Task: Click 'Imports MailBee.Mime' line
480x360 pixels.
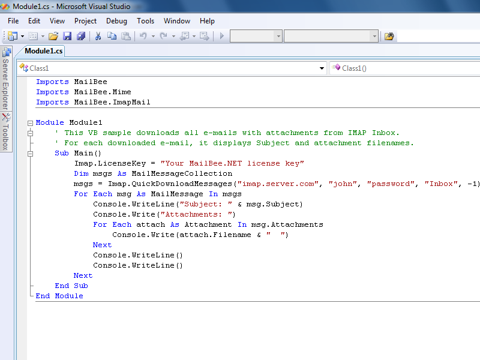Action: 83,92
